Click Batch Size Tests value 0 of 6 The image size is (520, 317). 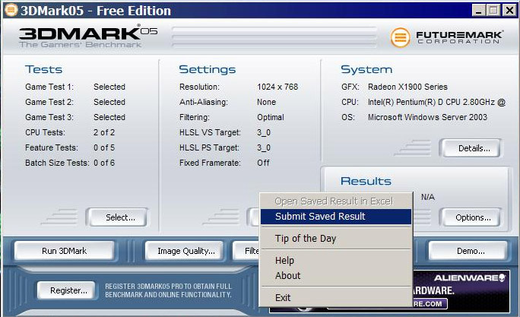coord(104,163)
